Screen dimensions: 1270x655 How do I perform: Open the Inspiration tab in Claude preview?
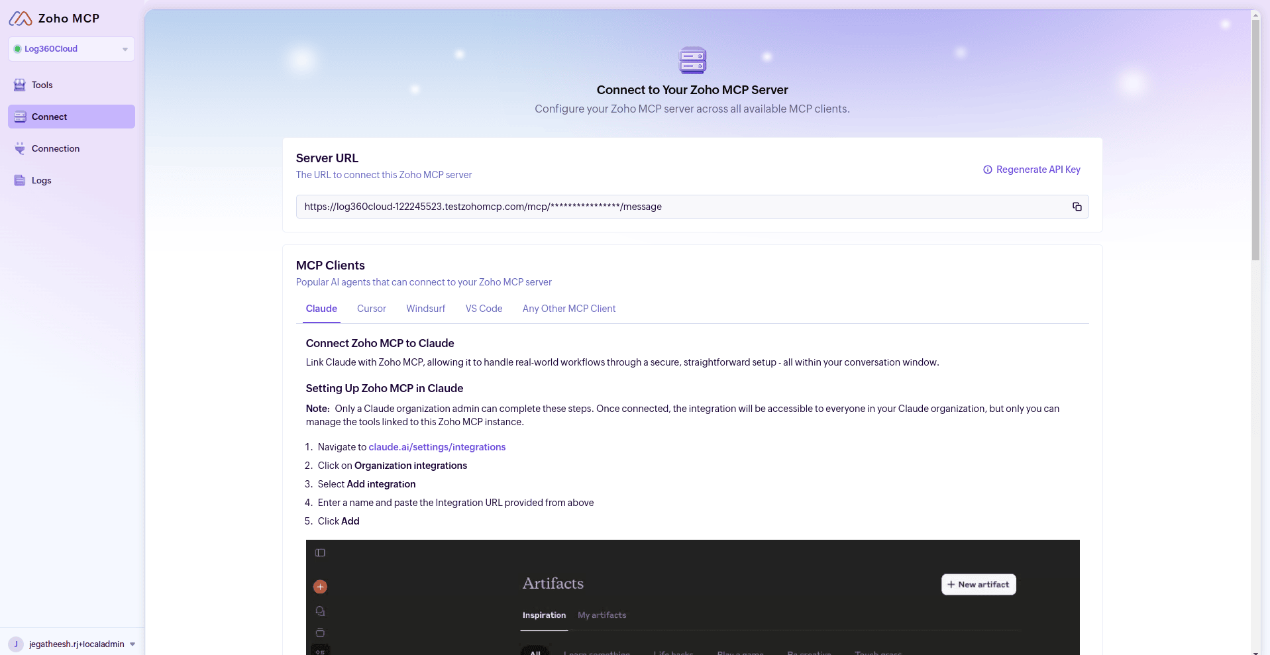pos(544,615)
